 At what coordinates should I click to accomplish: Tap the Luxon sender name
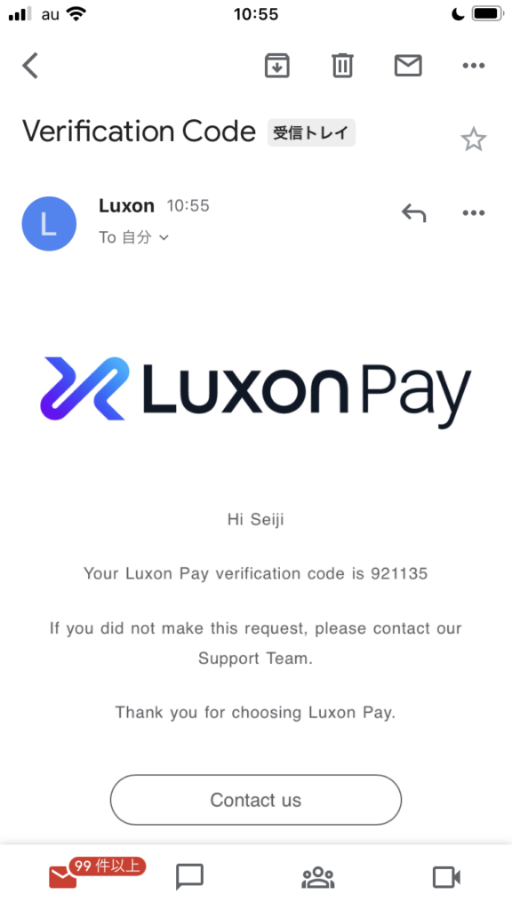126,205
